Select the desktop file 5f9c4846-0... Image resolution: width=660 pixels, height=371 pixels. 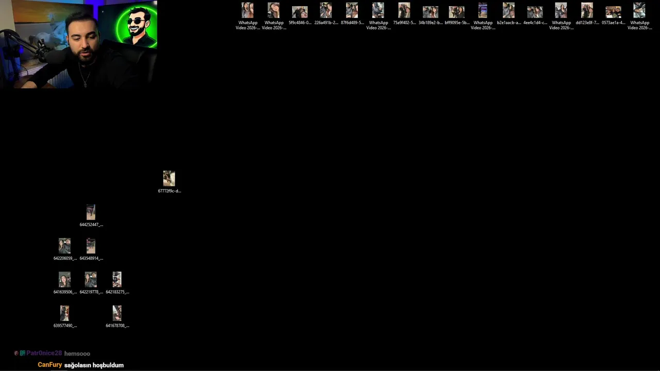[x=300, y=15]
